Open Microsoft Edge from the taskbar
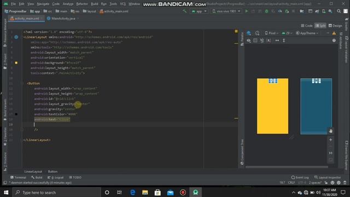 pyautogui.click(x=132, y=192)
